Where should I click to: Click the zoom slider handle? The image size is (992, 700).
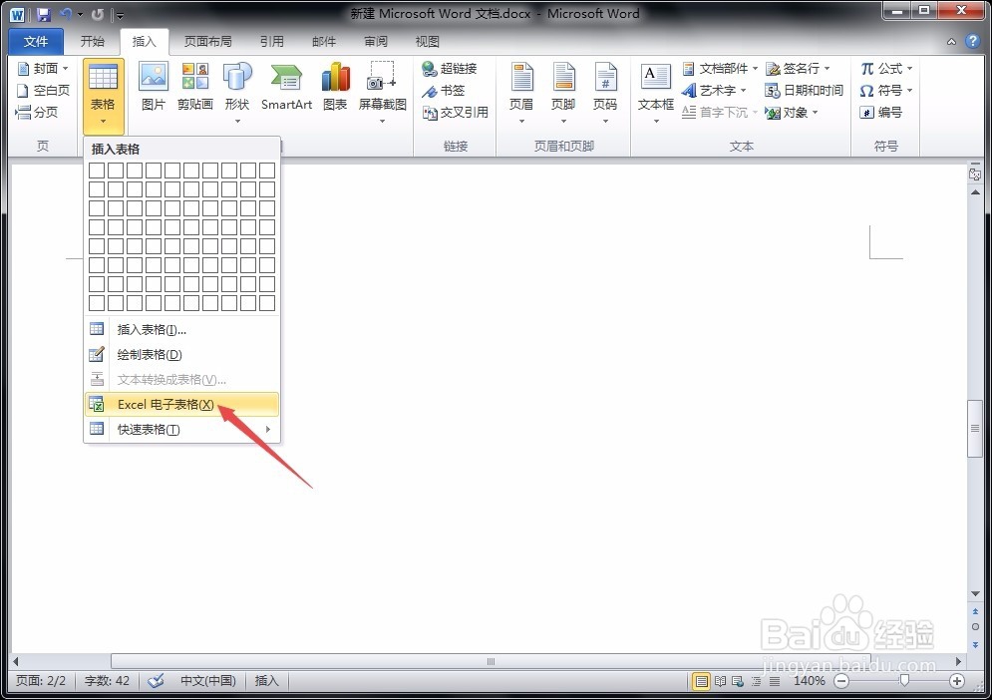click(904, 681)
